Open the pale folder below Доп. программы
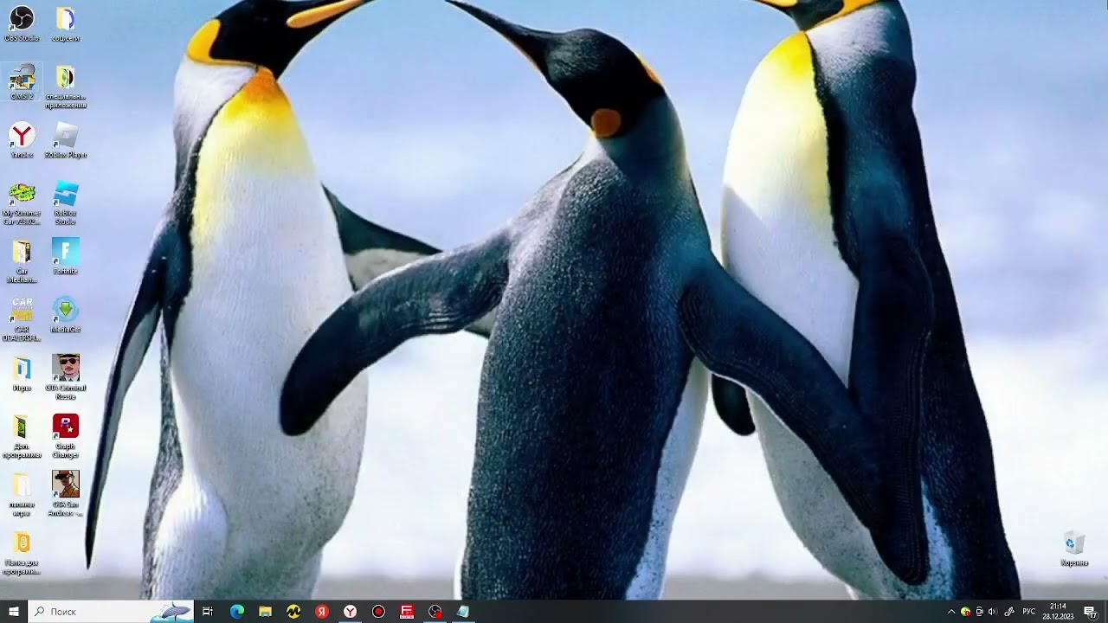The height and width of the screenshot is (623, 1108). [22, 494]
